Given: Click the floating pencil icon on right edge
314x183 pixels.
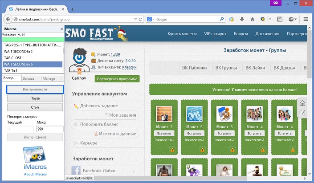Looking at the screenshot, I should (x=303, y=113).
